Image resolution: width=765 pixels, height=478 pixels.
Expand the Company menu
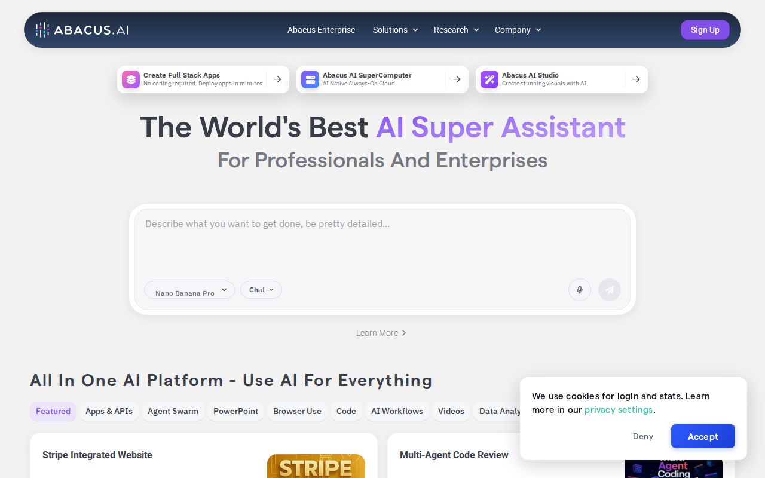pyautogui.click(x=518, y=30)
